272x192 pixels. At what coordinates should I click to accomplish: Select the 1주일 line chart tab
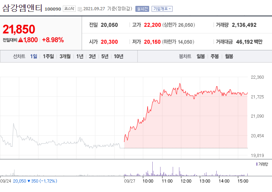tap(48, 56)
